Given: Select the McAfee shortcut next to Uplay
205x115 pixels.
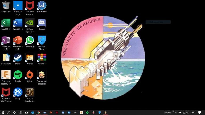Looking at the screenshot, I should tap(6, 95).
